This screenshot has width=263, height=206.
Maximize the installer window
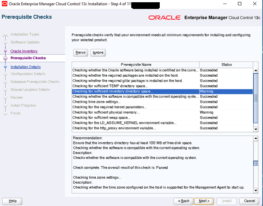pyautogui.click(x=240, y=4)
